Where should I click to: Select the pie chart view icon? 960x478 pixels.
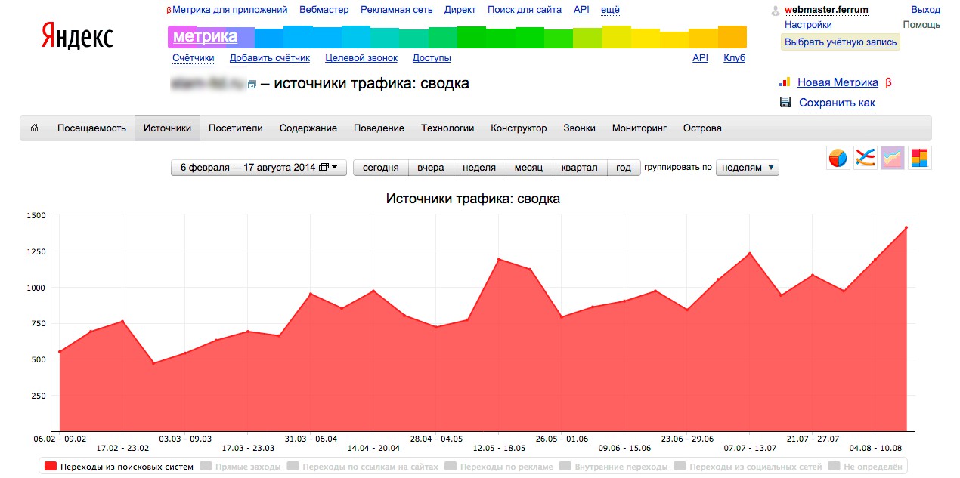click(x=838, y=158)
